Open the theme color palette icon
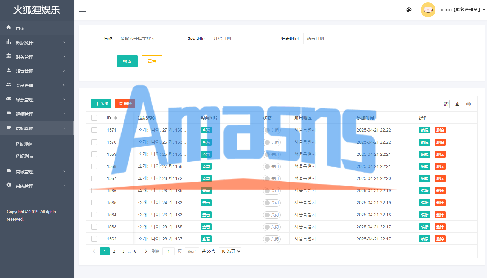This screenshot has width=487, height=278. click(409, 10)
